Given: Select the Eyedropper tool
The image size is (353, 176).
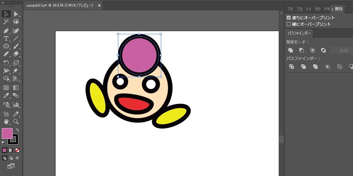Looking at the screenshot, I should pyautogui.click(x=6, y=95).
